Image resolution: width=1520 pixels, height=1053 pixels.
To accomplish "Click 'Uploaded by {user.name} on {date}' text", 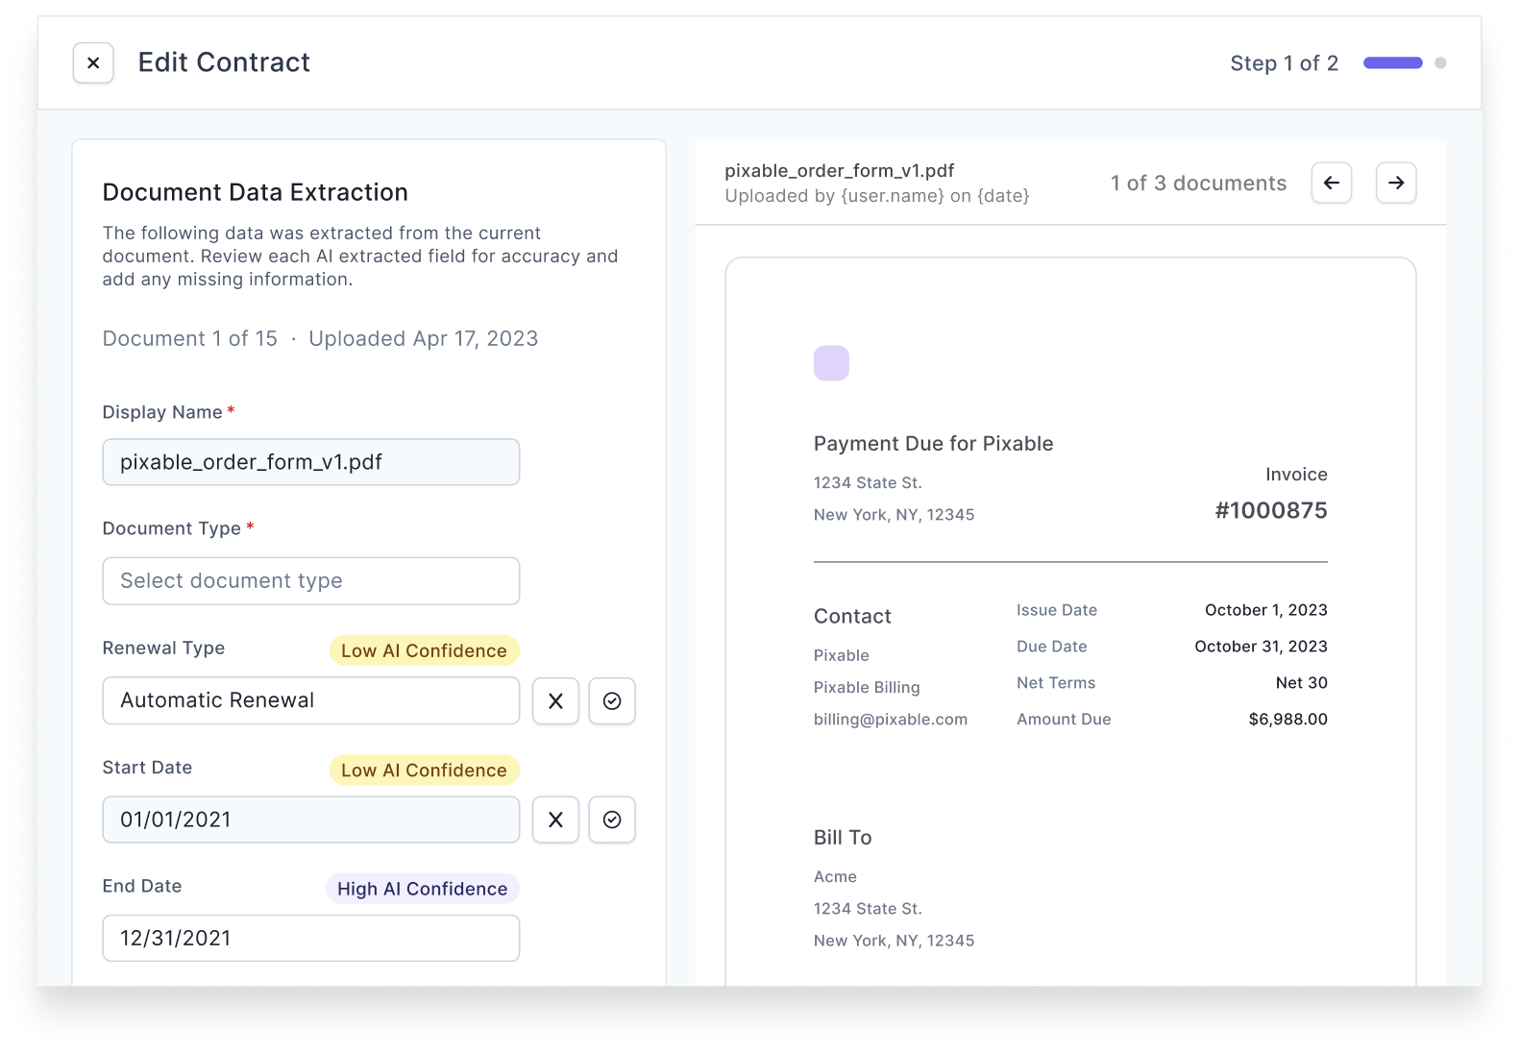I will pyautogui.click(x=877, y=196).
